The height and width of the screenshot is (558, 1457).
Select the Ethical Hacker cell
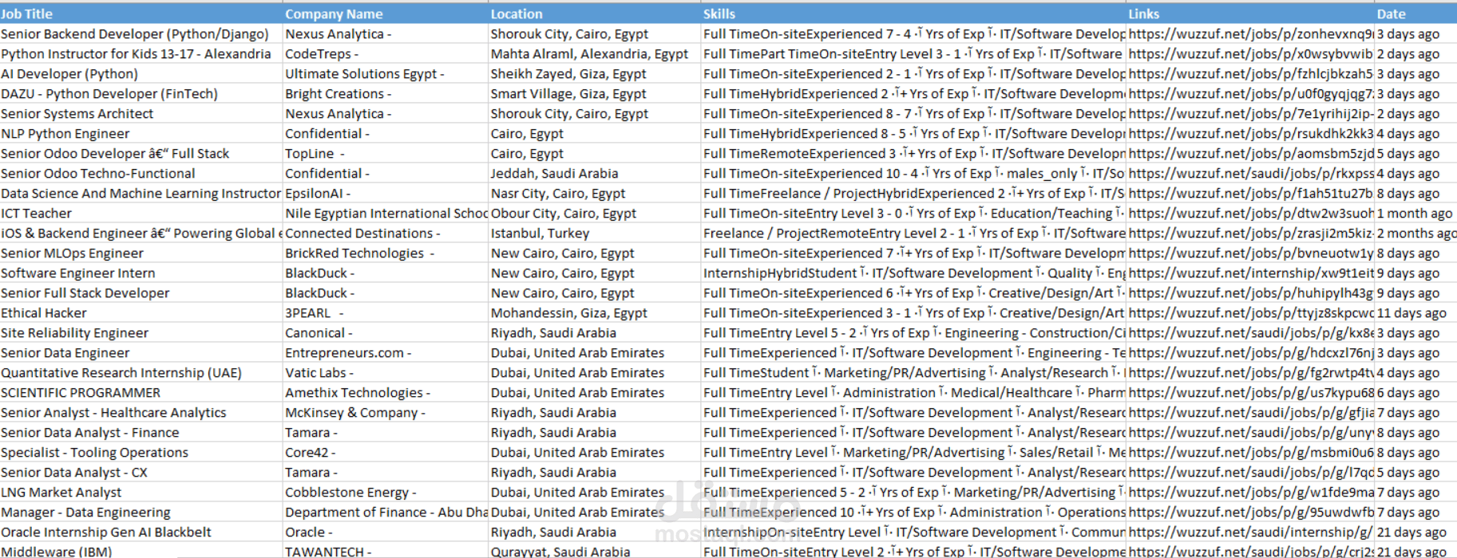click(x=141, y=312)
